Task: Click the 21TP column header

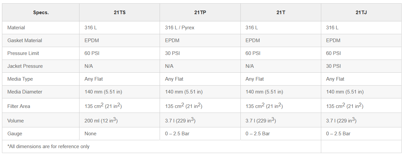Action: coord(200,13)
